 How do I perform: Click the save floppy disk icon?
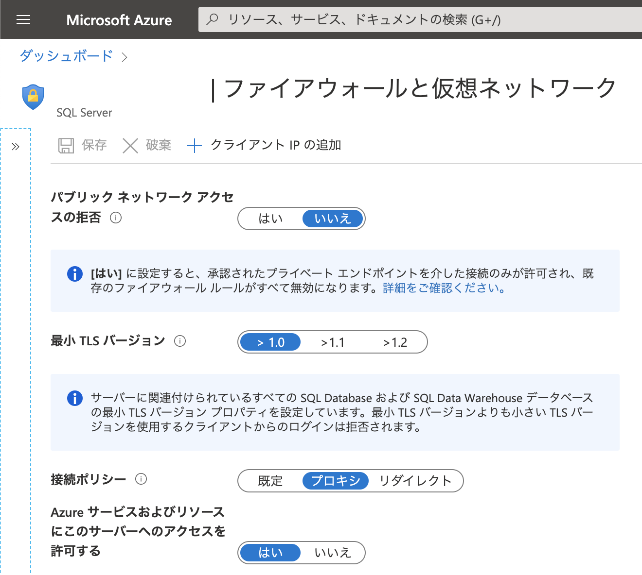pos(66,145)
